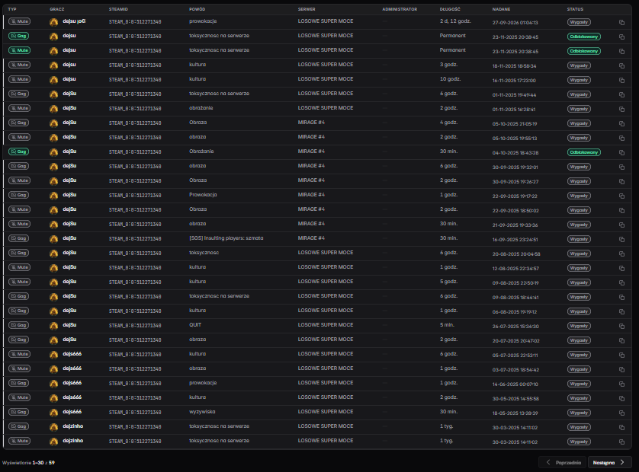Copy the QUIT reason row
The width and height of the screenshot is (639, 472).
tap(621, 326)
